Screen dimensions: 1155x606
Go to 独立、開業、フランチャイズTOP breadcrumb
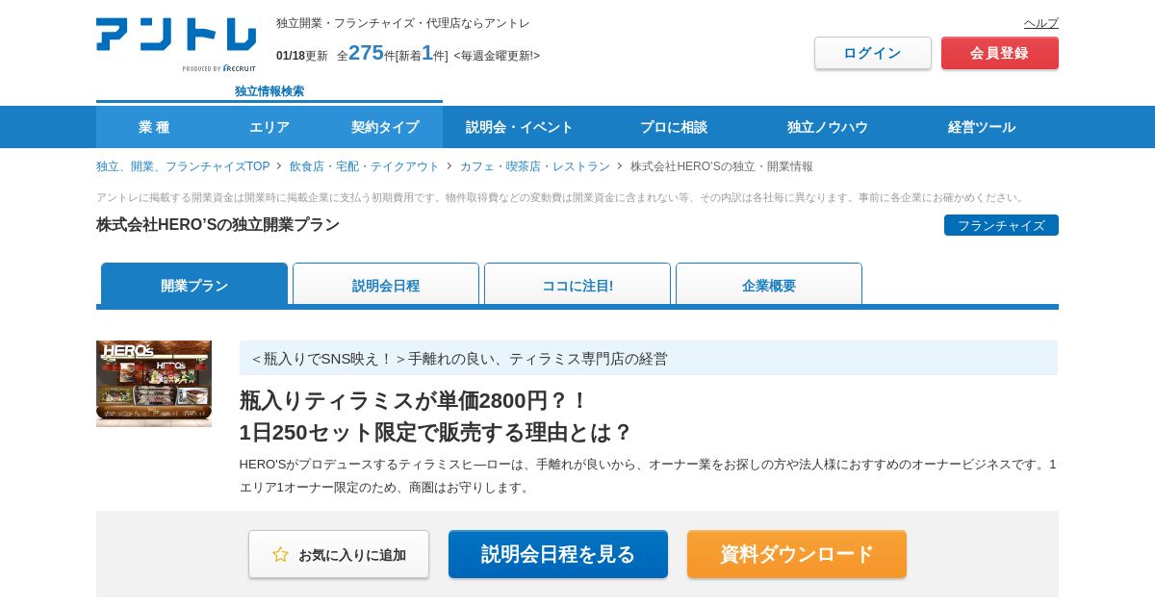click(183, 166)
